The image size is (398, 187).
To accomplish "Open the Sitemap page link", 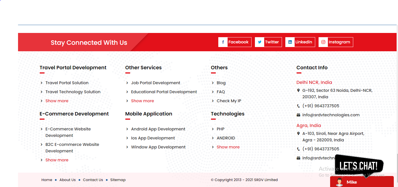I will [x=118, y=180].
